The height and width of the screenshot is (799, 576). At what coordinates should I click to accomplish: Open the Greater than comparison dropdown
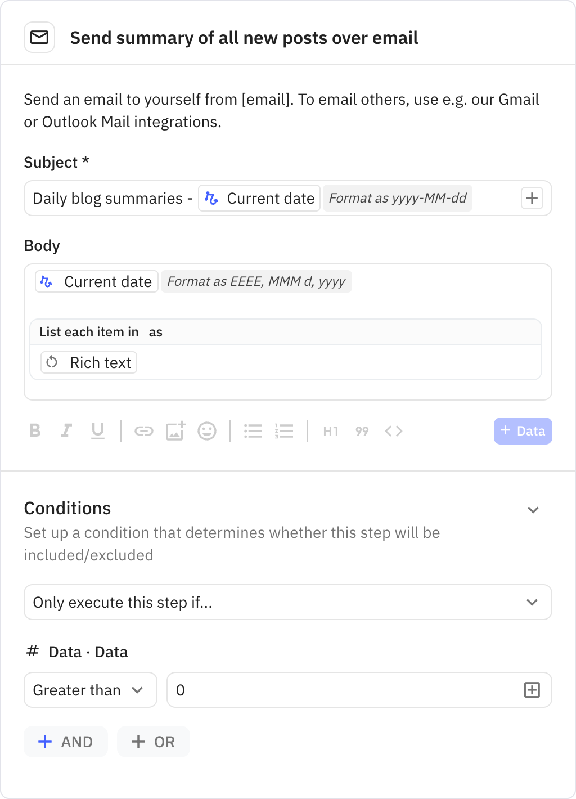pyautogui.click(x=89, y=690)
